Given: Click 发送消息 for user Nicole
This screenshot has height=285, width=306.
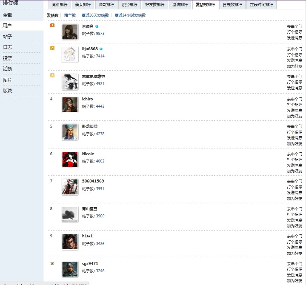Looking at the screenshot, I should point(295,165).
